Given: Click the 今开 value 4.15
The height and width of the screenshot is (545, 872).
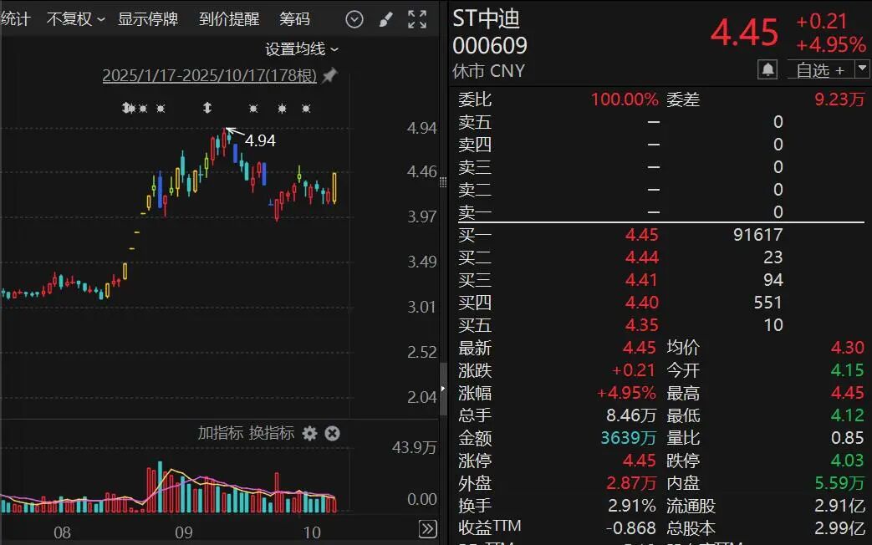Looking at the screenshot, I should (x=848, y=370).
